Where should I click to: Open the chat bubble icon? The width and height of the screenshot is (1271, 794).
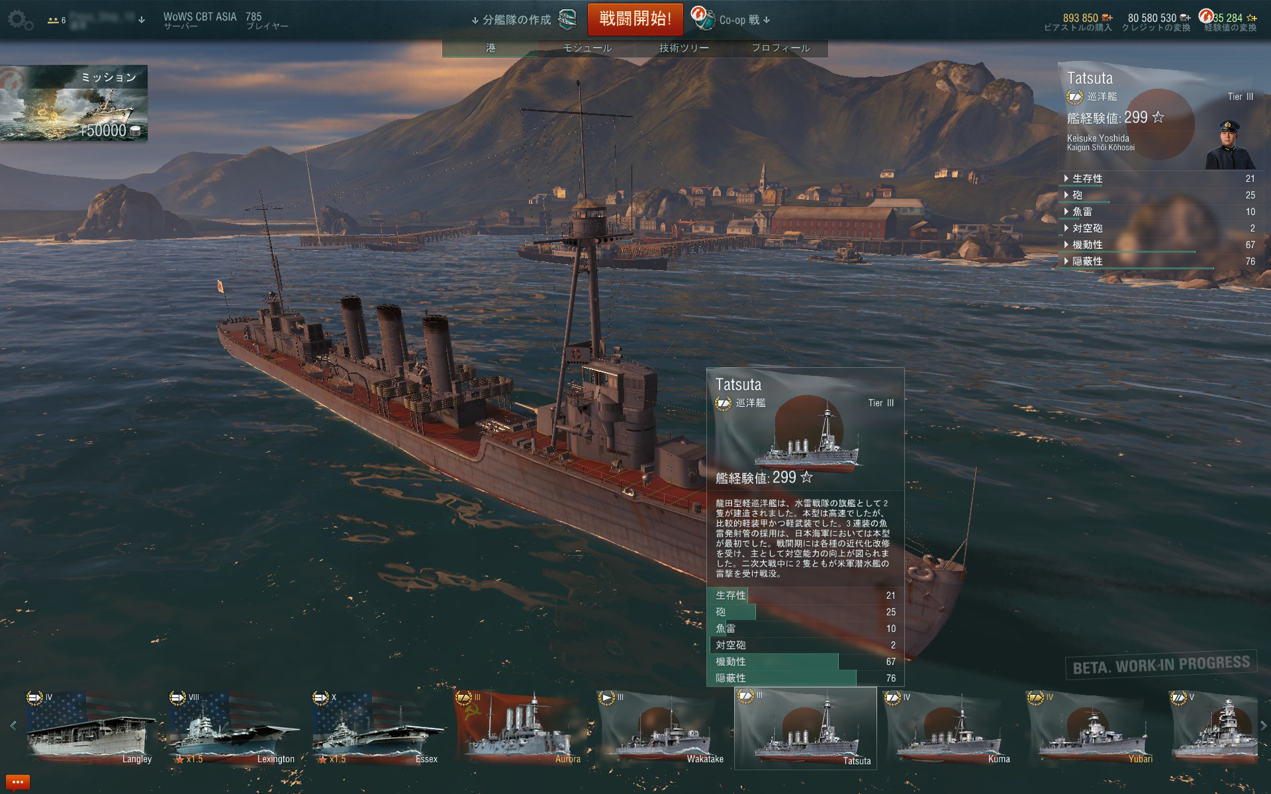pyautogui.click(x=17, y=782)
